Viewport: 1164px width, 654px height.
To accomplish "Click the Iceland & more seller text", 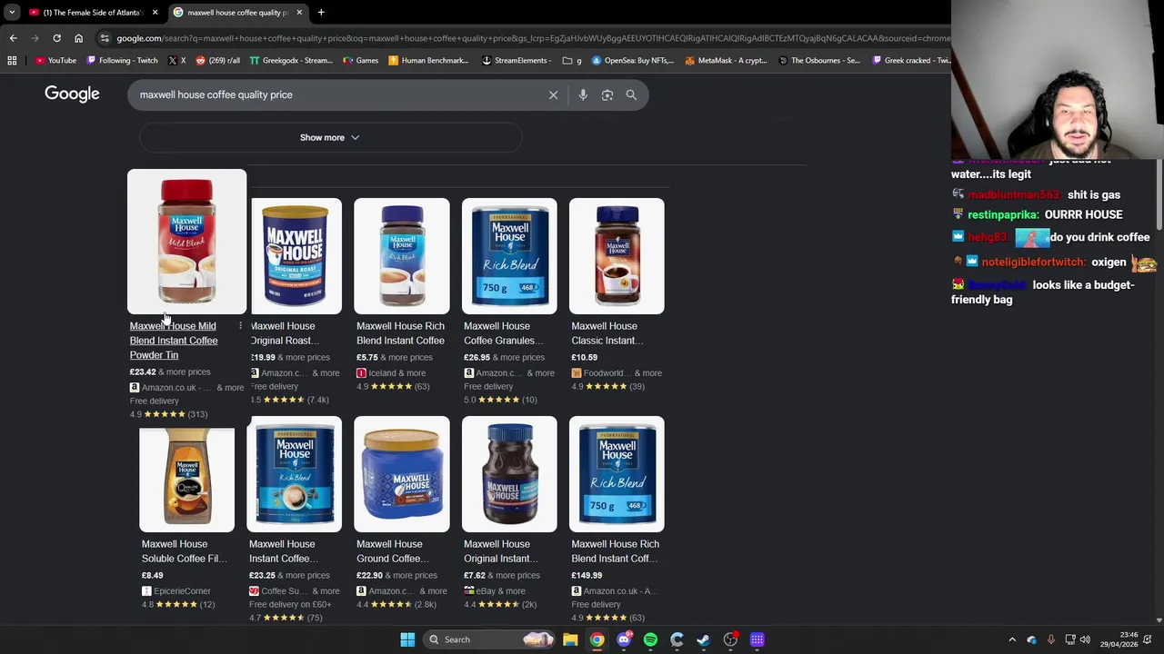I will point(397,373).
